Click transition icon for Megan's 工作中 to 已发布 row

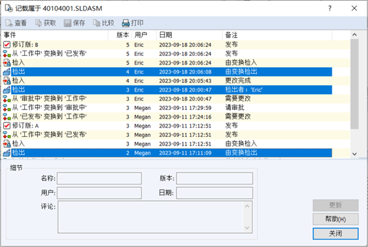[x=7, y=135]
